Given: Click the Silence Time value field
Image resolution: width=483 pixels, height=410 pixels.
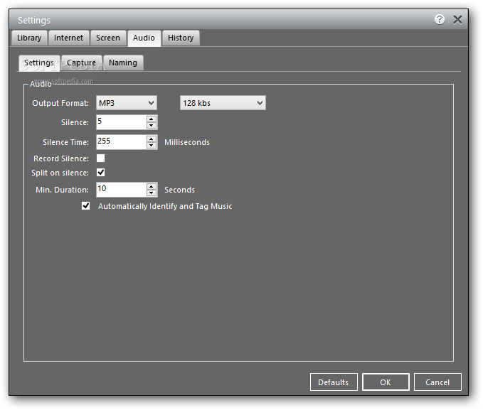Looking at the screenshot, I should click(x=122, y=142).
